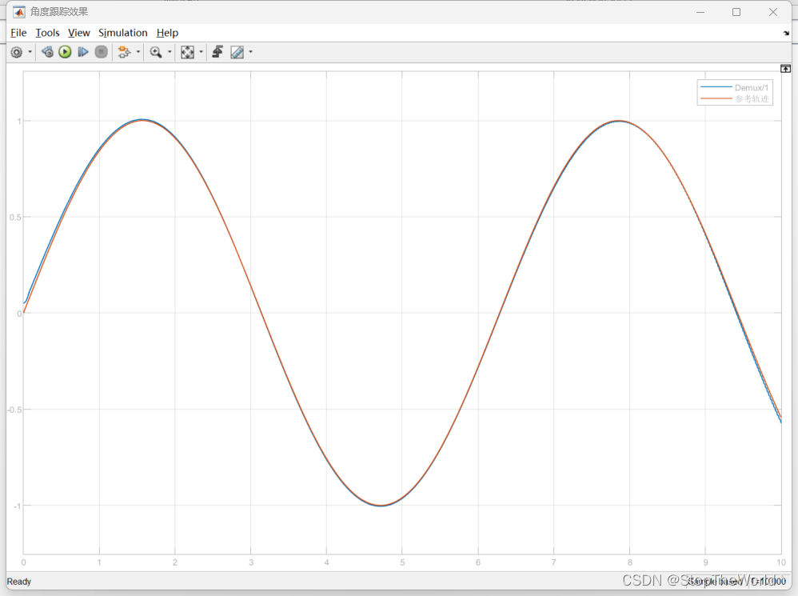Image resolution: width=798 pixels, height=596 pixels.
Task: Click the dock scope arrow in menu bar
Action: (x=786, y=33)
